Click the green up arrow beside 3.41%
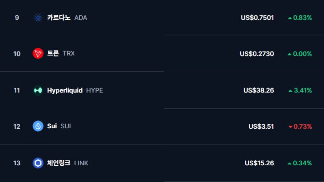 [290, 91]
